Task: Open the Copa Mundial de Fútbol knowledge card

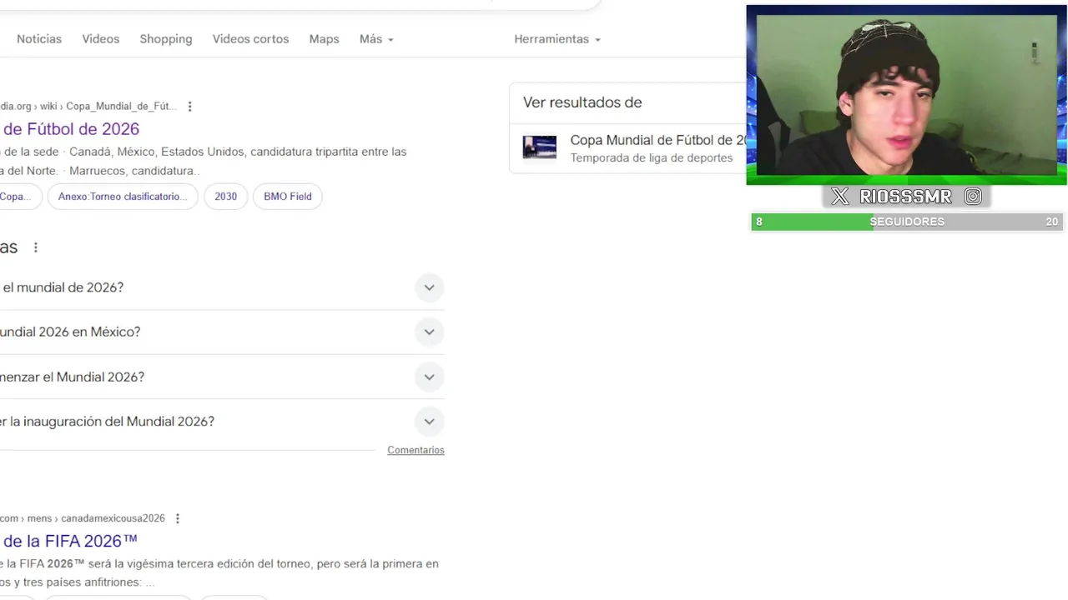Action: pos(627,148)
